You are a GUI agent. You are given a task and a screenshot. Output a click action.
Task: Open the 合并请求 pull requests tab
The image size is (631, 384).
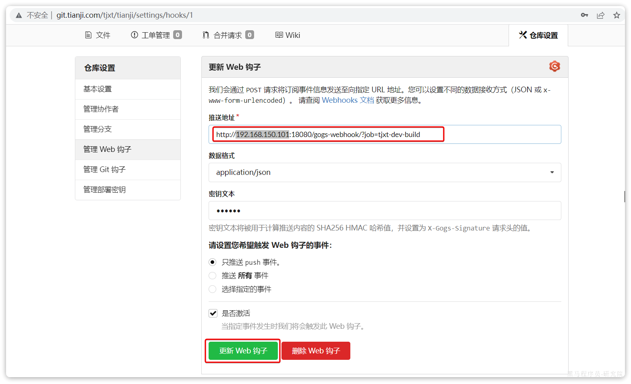tap(228, 35)
